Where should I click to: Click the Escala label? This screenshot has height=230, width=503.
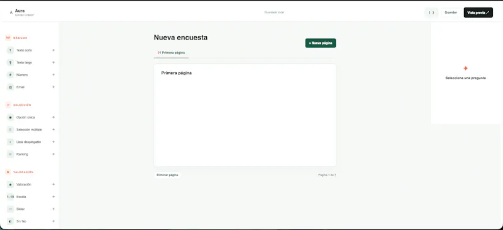21,197
